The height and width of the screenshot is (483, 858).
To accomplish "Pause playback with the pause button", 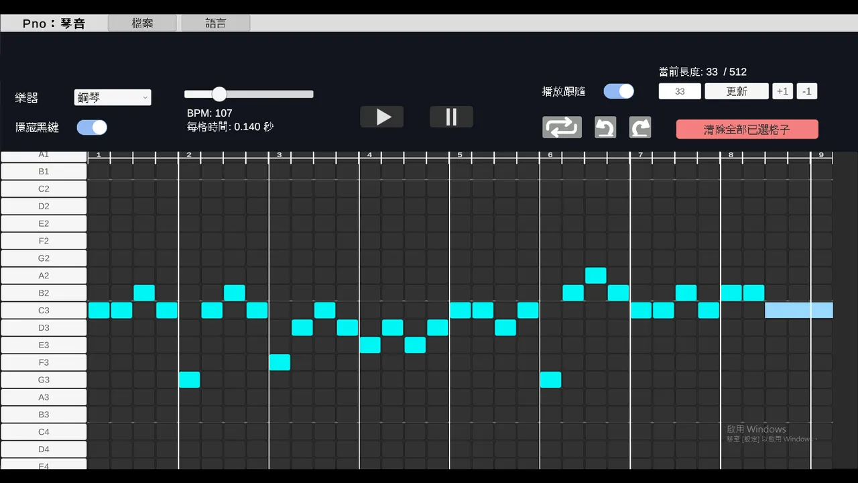I will pos(451,117).
